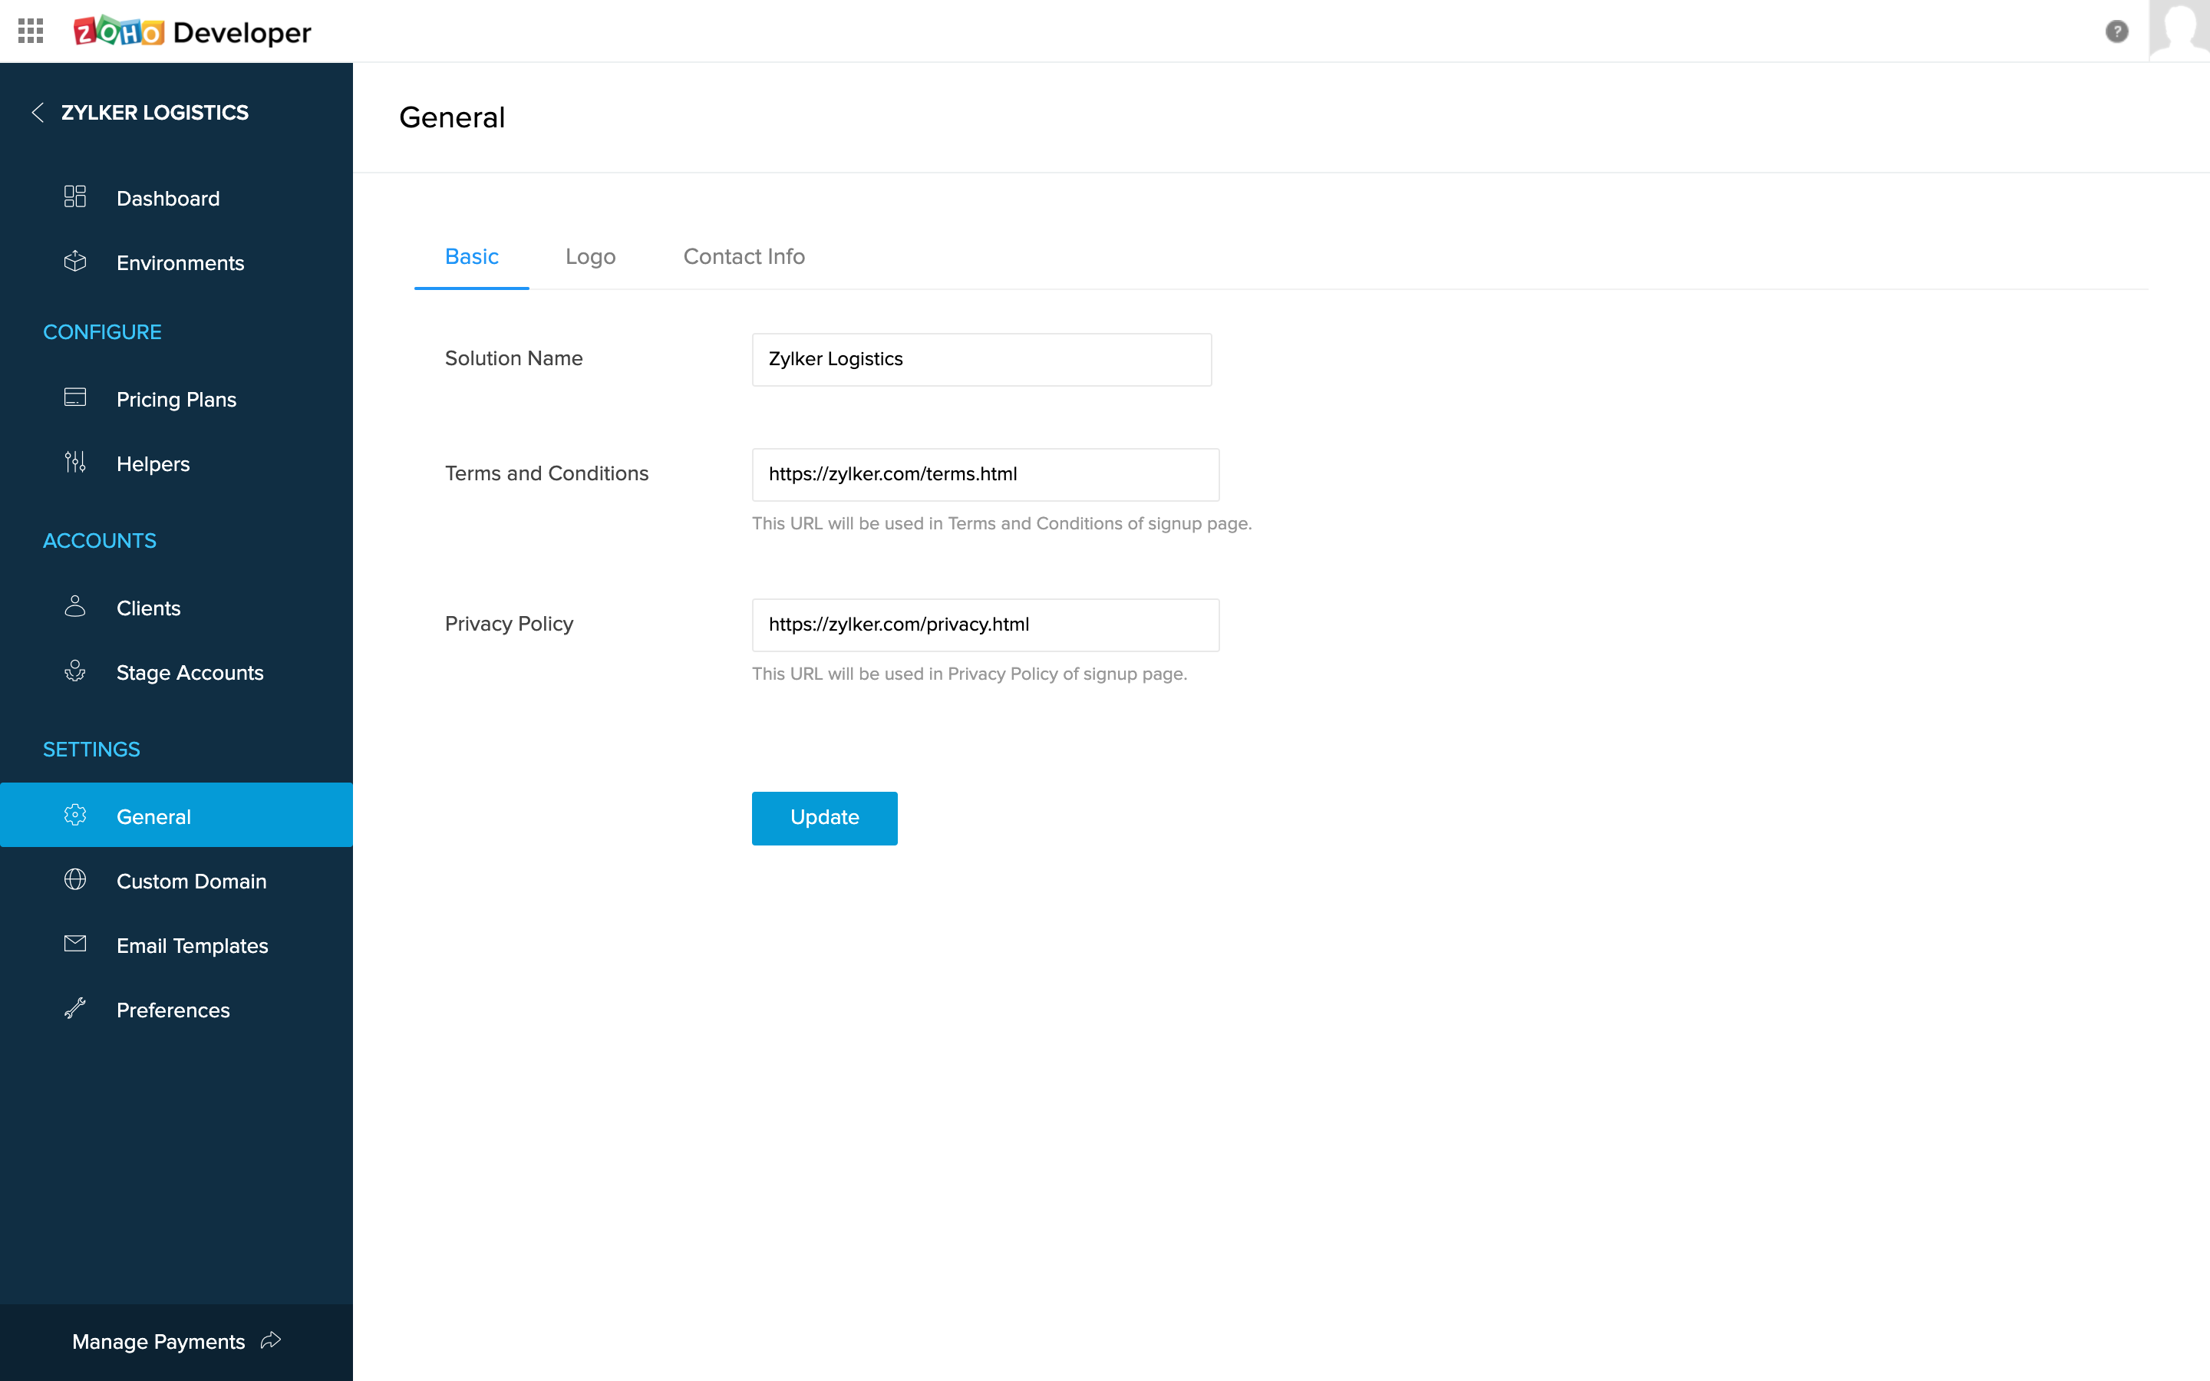Click the Helpers sliders icon
Viewport: 2210px width, 1381px height.
click(75, 463)
